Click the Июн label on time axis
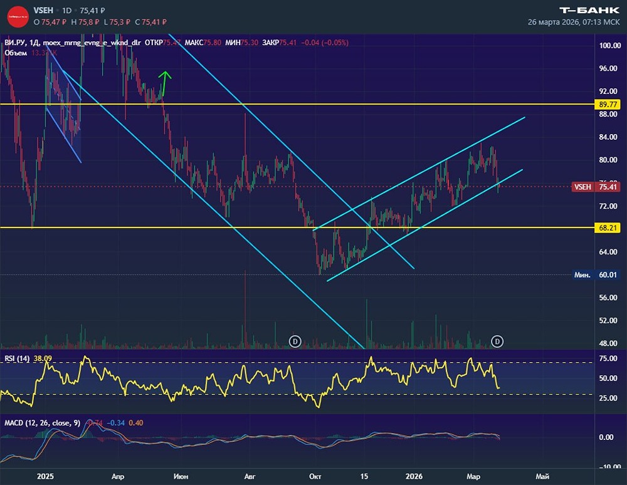 tap(181, 476)
